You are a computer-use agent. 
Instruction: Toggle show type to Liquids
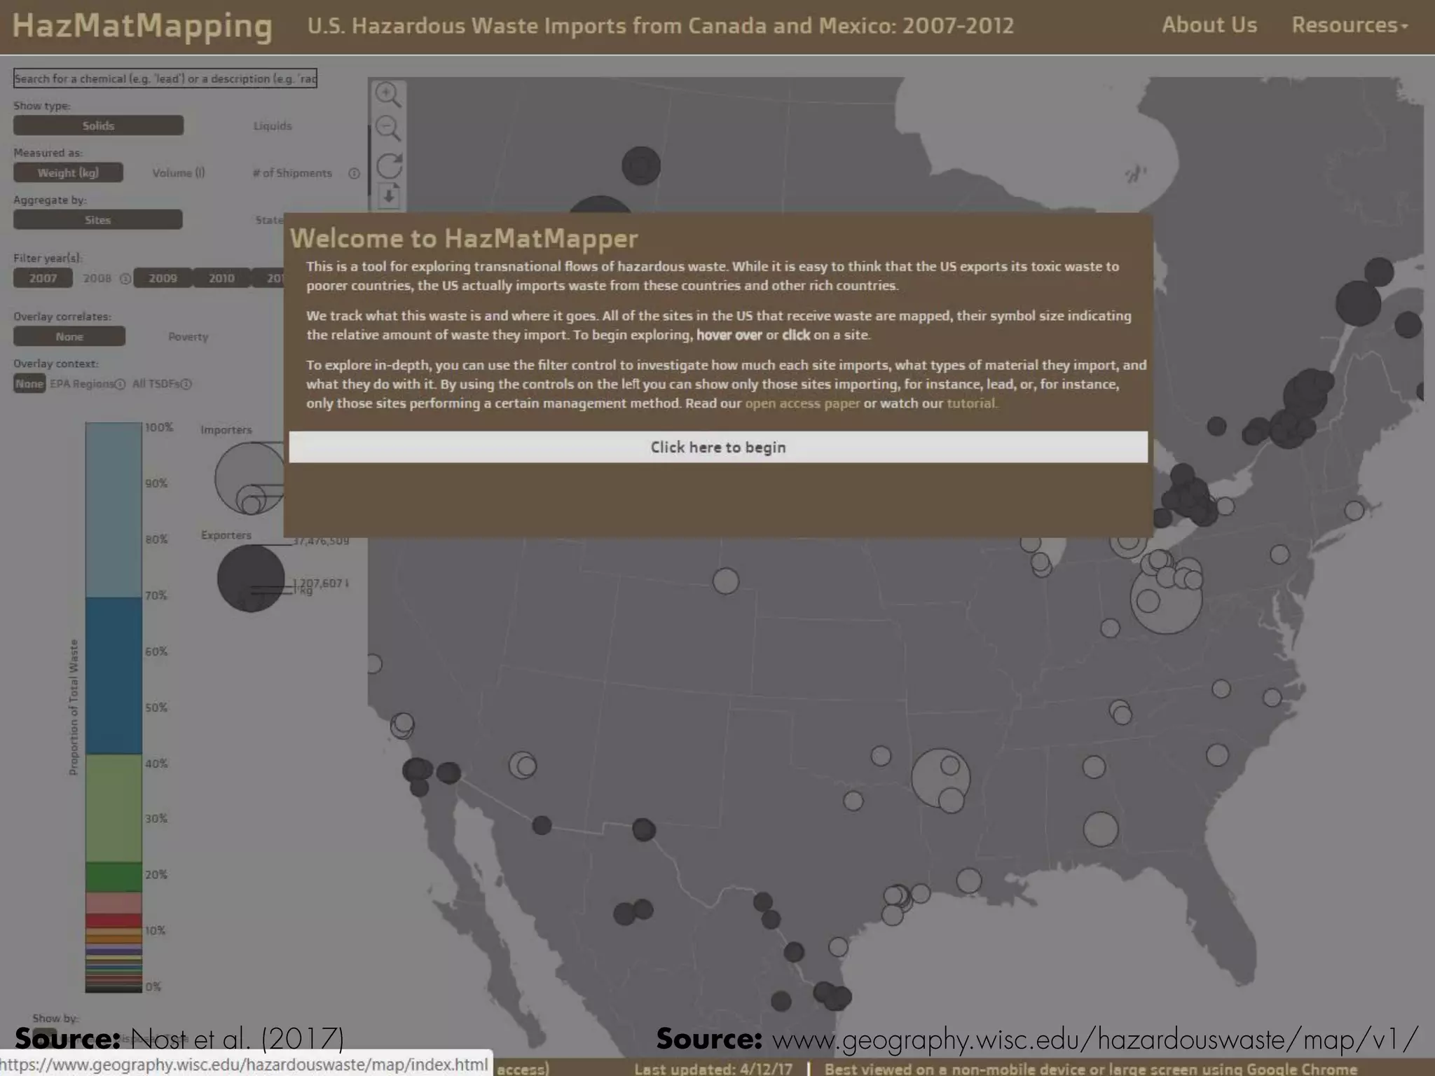coord(272,126)
